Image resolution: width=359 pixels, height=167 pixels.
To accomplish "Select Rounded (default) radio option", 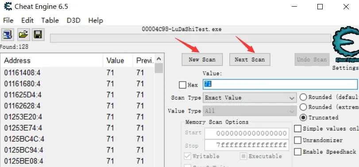I will pyautogui.click(x=303, y=97).
